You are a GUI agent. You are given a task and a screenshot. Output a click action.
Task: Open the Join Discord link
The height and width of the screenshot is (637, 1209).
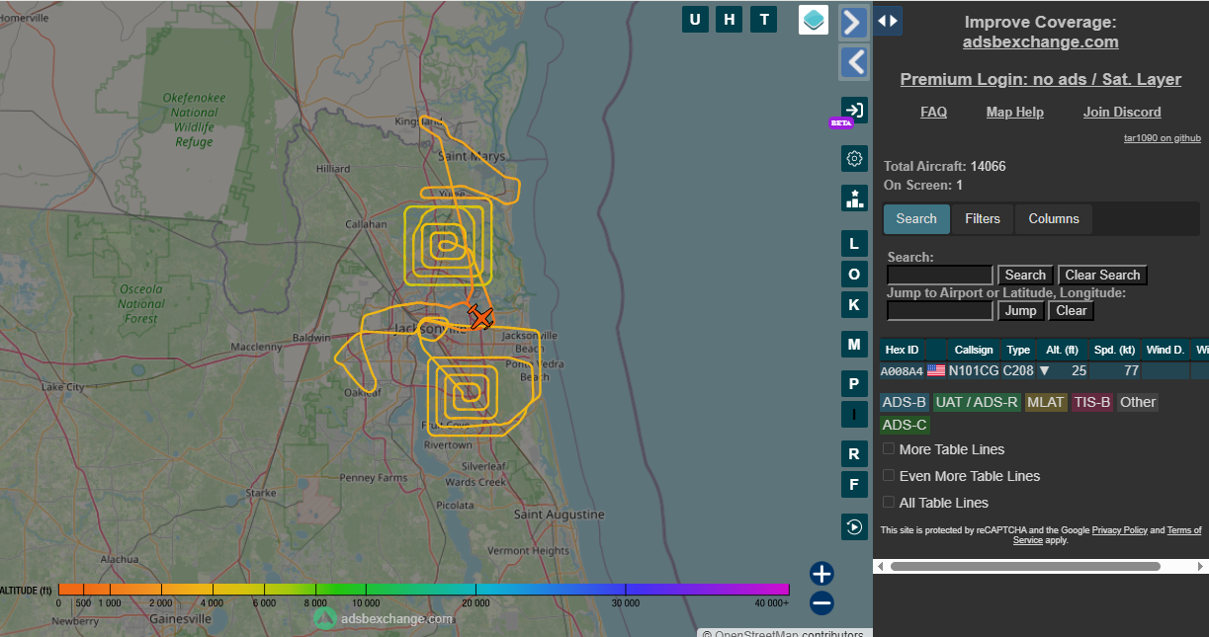point(1122,112)
